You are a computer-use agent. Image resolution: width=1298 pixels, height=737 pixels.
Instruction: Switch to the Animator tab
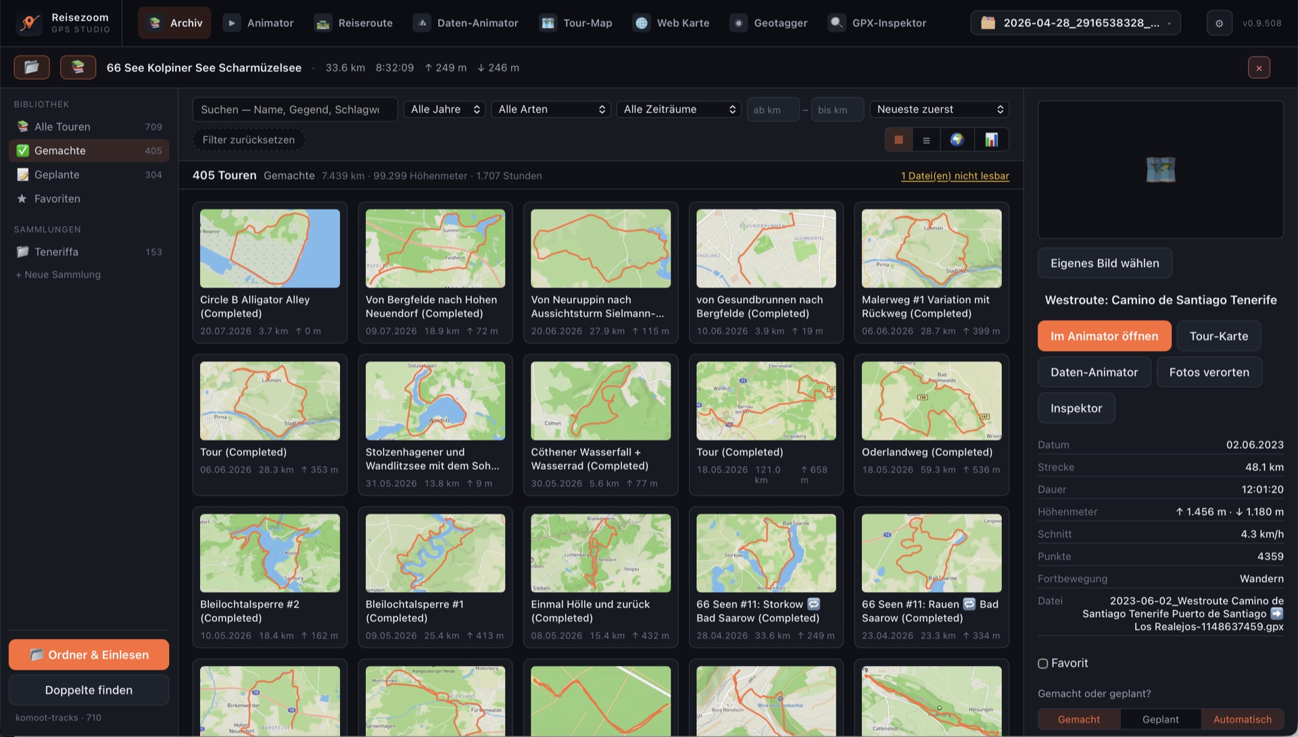(x=258, y=23)
